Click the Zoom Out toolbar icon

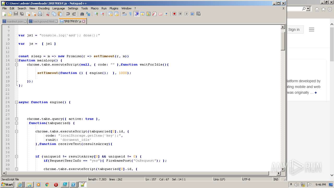[102, 14]
